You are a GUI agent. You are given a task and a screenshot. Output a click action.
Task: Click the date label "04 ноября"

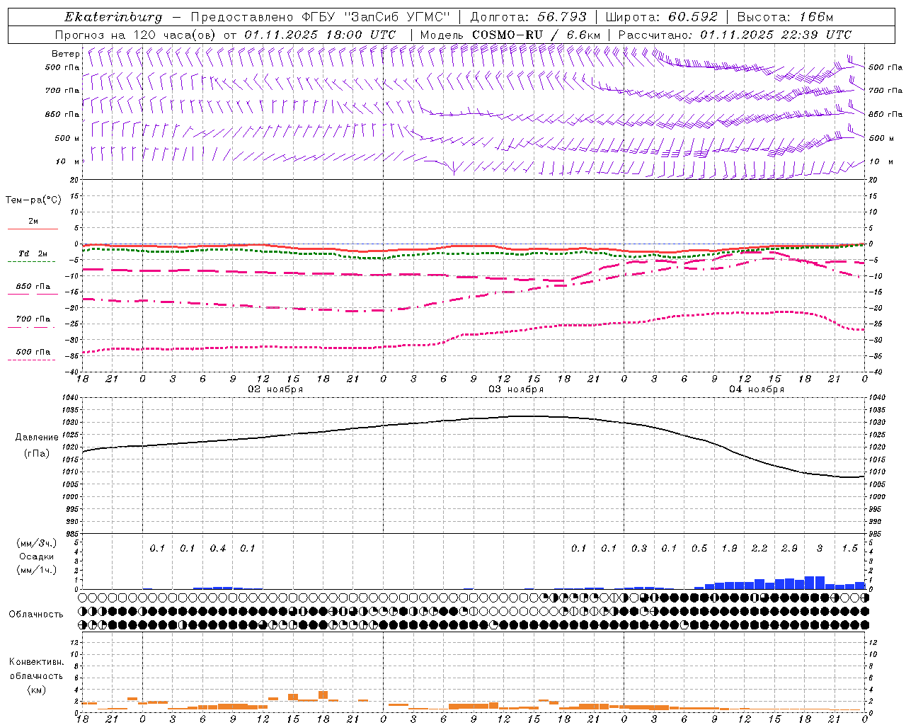pyautogui.click(x=757, y=389)
